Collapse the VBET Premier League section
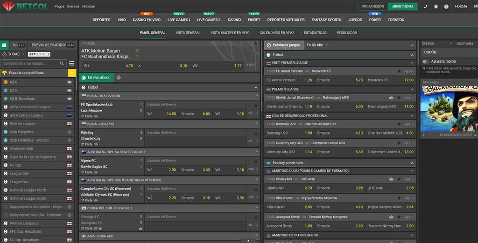This screenshot has width=478, height=243. coord(412,63)
